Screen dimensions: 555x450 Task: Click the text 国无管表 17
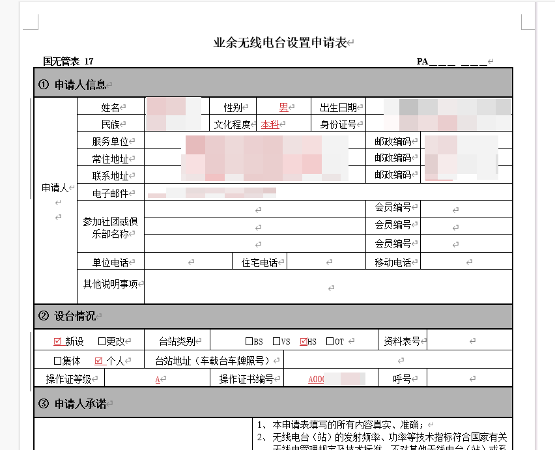tap(68, 61)
